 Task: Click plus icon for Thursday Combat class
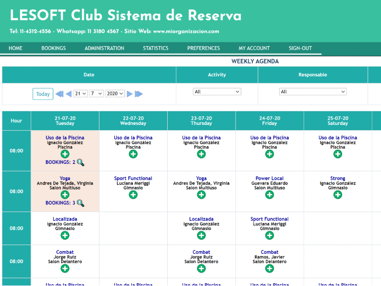201,269
